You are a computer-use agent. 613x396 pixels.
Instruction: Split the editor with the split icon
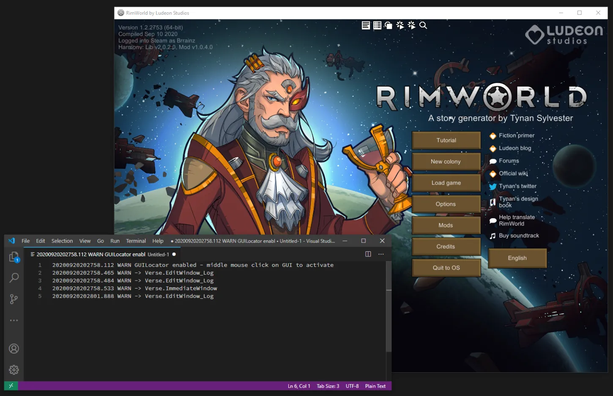368,254
